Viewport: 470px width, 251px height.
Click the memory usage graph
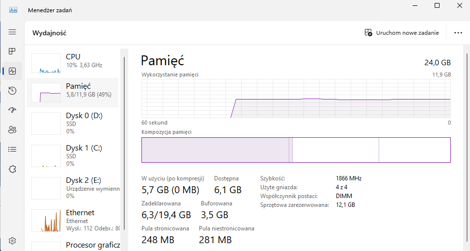coord(296,98)
